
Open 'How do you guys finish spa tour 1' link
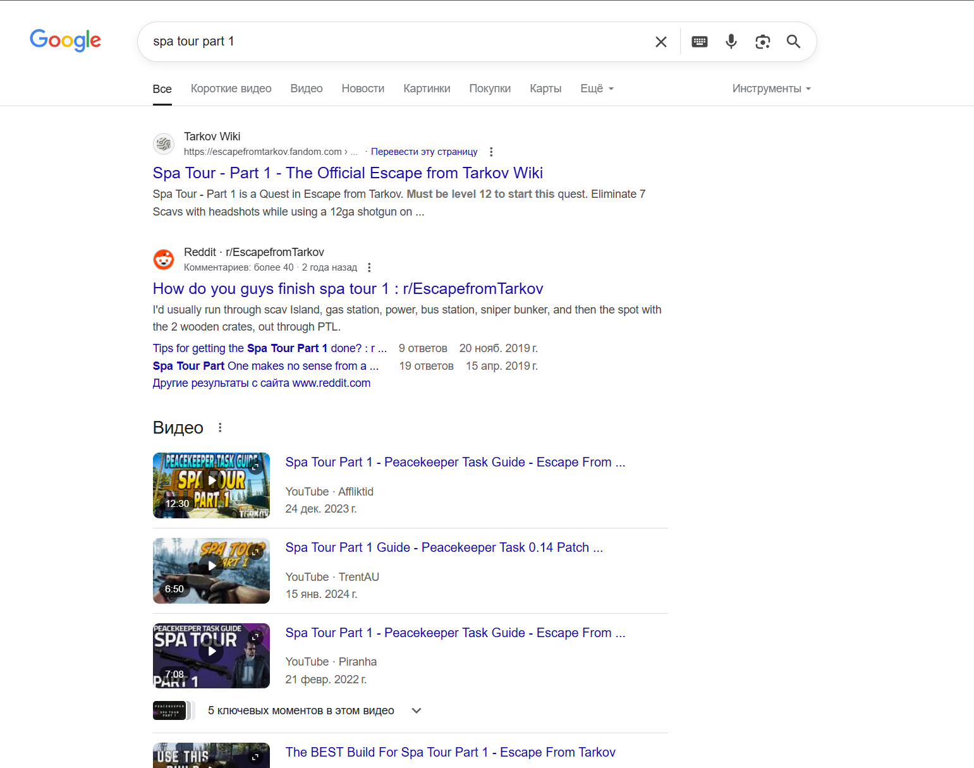(x=348, y=289)
